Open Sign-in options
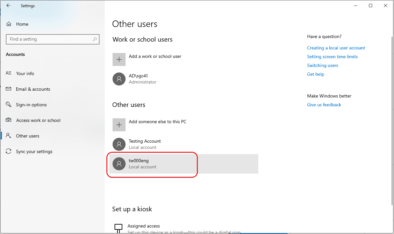The width and height of the screenshot is (394, 234). [31, 105]
